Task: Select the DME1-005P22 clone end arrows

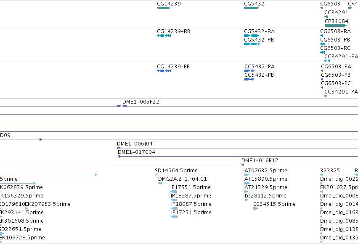Action: (x=122, y=106)
